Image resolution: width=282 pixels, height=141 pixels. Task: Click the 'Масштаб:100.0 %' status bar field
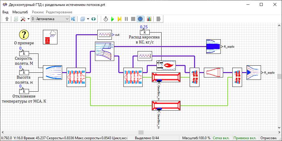point(196,138)
